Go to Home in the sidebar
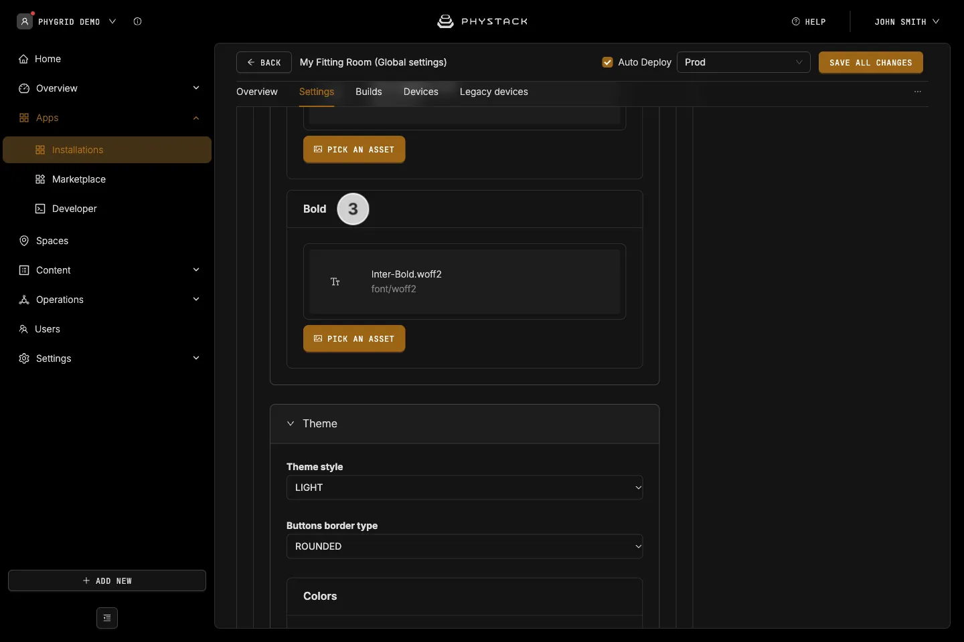This screenshot has width=964, height=642. coord(107,59)
